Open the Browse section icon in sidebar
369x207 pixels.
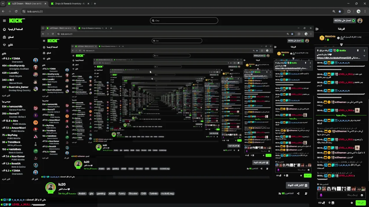tap(4, 37)
